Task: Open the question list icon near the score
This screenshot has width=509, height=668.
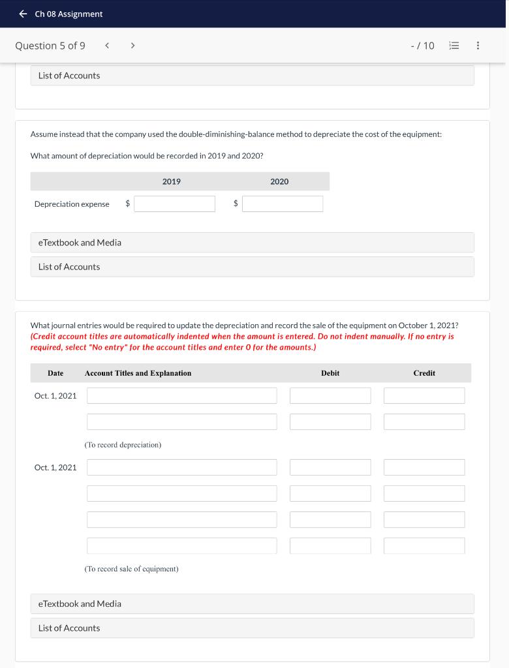Action: click(454, 46)
